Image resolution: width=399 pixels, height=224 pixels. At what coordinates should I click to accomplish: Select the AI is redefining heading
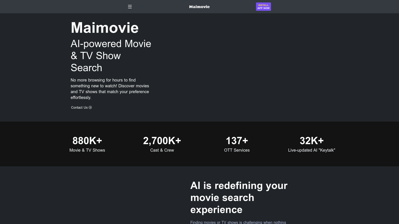[x=239, y=197]
